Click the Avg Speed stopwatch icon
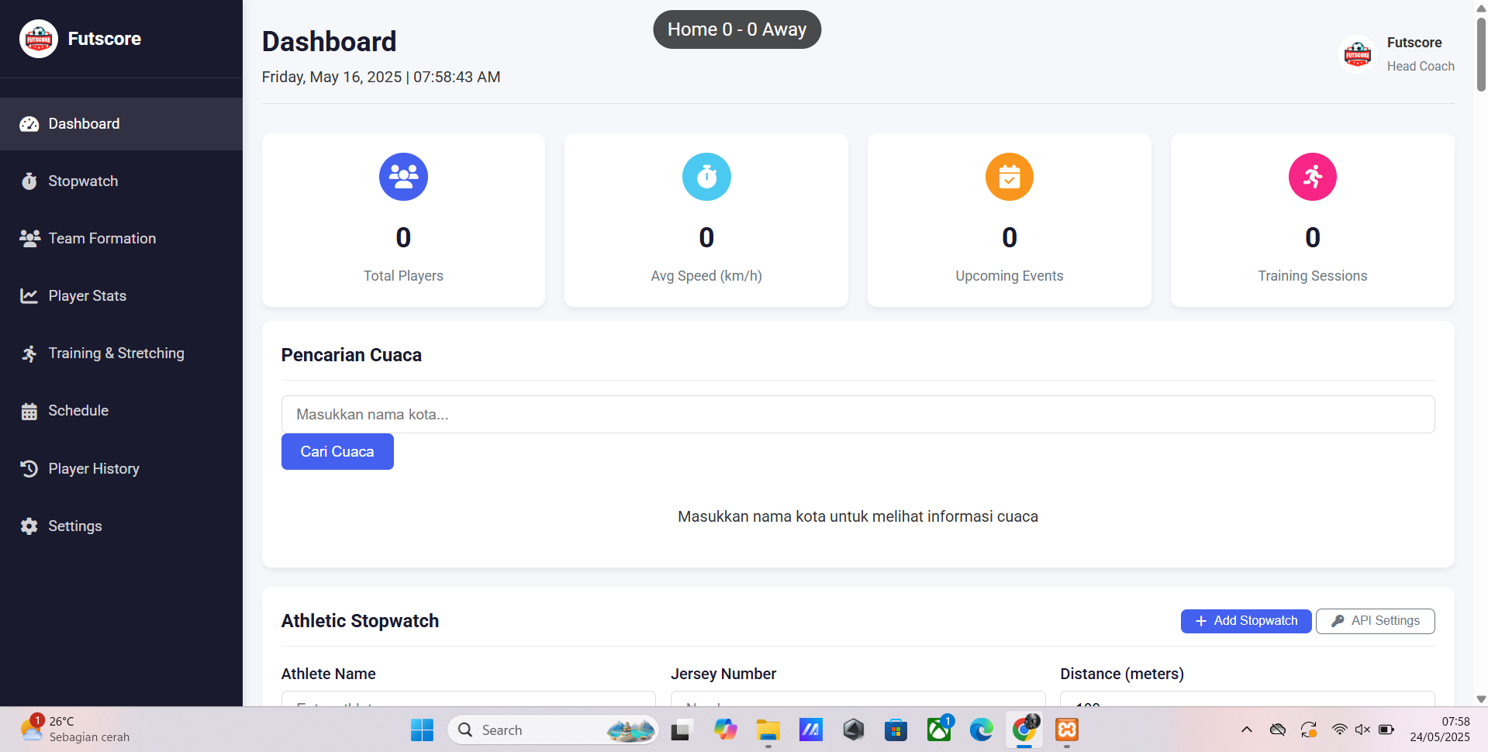This screenshot has height=752, width=1488. point(706,177)
